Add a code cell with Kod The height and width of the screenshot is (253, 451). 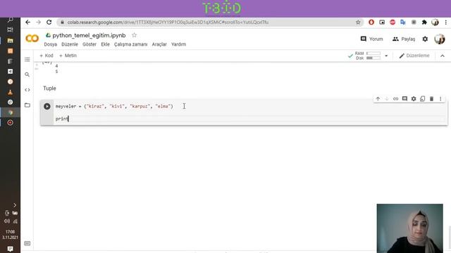coord(47,56)
